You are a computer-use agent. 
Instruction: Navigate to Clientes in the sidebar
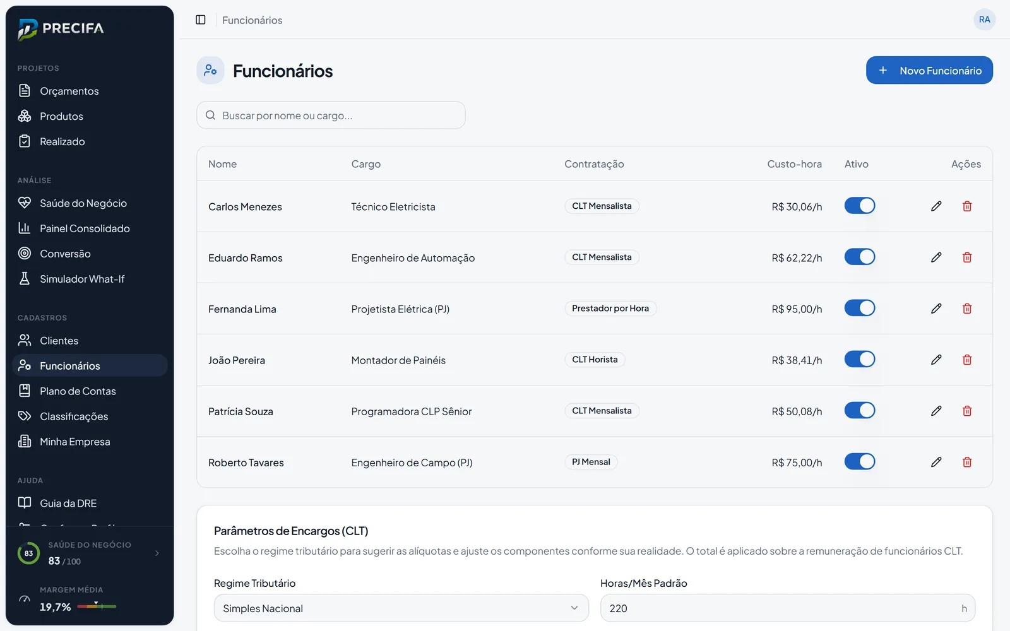(90, 341)
